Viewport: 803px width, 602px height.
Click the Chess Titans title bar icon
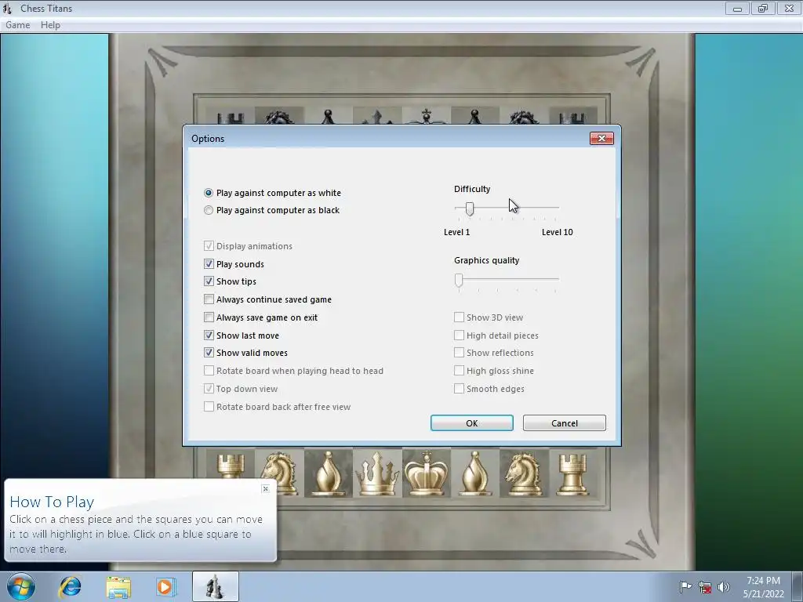(x=7, y=8)
